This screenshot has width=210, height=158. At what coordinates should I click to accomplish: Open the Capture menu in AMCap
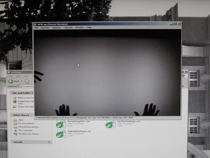68,27
